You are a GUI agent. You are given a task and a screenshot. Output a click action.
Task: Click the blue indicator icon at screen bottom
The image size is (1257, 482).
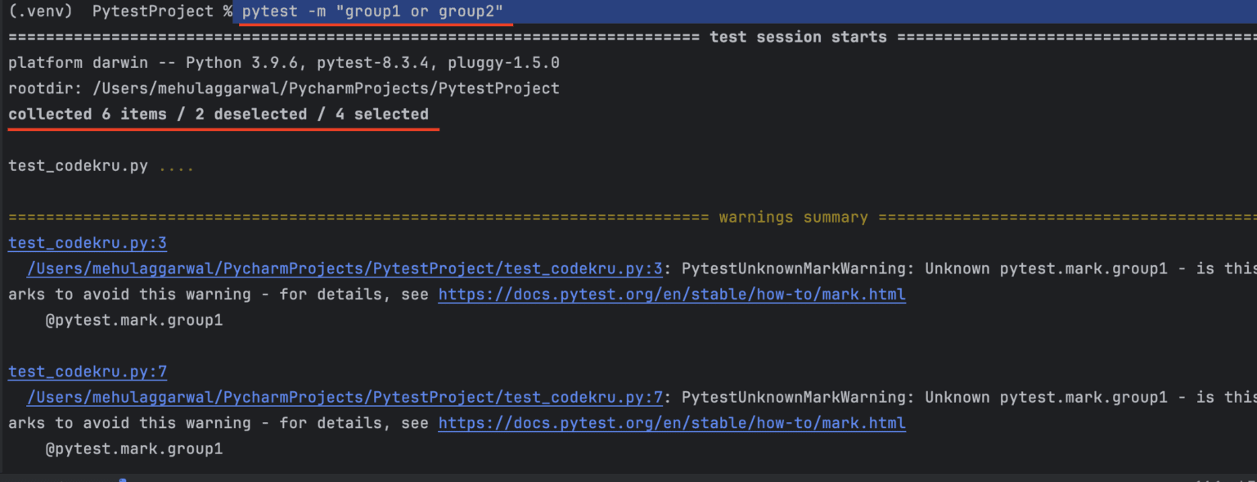[x=123, y=479]
